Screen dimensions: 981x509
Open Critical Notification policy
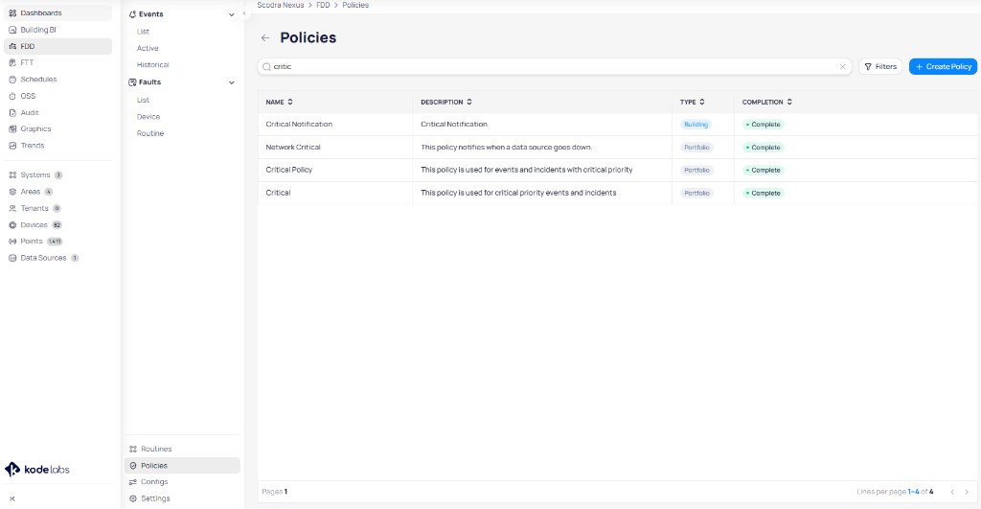299,125
